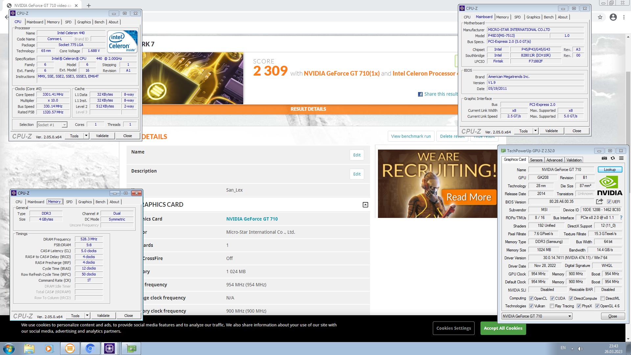Open the Windows Start menu
This screenshot has height=355, width=631.
pos(9,348)
